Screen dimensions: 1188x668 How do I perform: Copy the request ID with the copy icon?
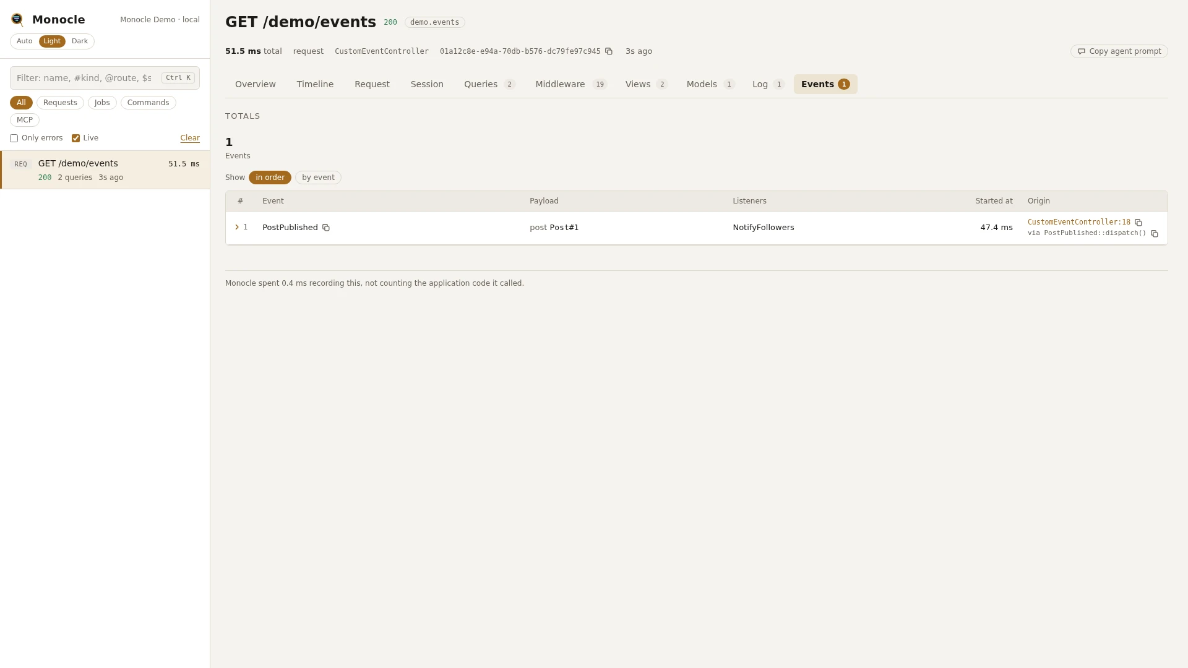click(609, 51)
